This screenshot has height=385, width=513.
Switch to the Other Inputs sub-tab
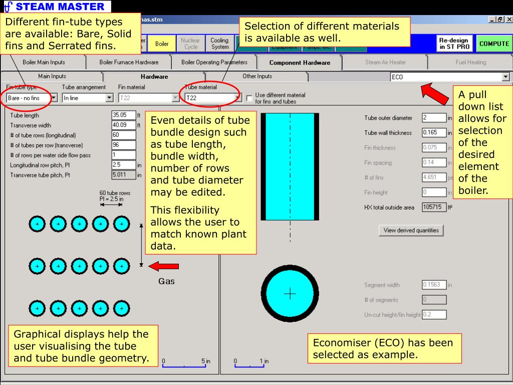tap(257, 76)
